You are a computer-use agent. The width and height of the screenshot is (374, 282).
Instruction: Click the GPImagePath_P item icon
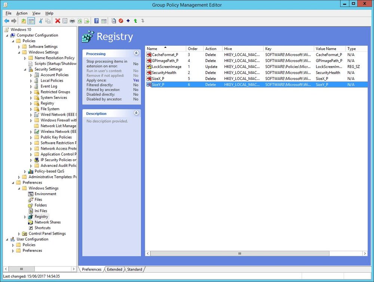click(149, 61)
